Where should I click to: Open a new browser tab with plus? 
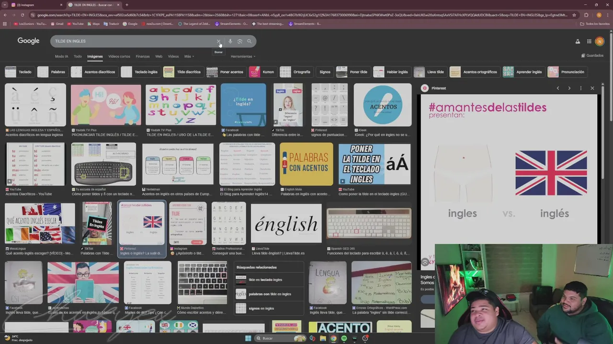(x=126, y=5)
